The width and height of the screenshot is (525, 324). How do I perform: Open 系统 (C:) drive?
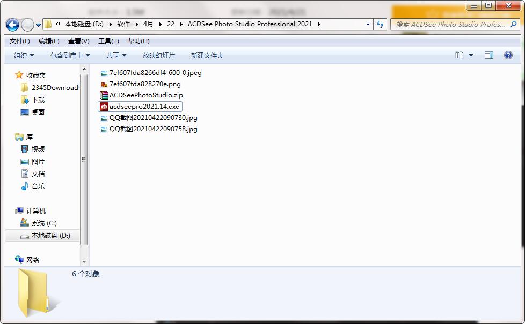(x=39, y=223)
